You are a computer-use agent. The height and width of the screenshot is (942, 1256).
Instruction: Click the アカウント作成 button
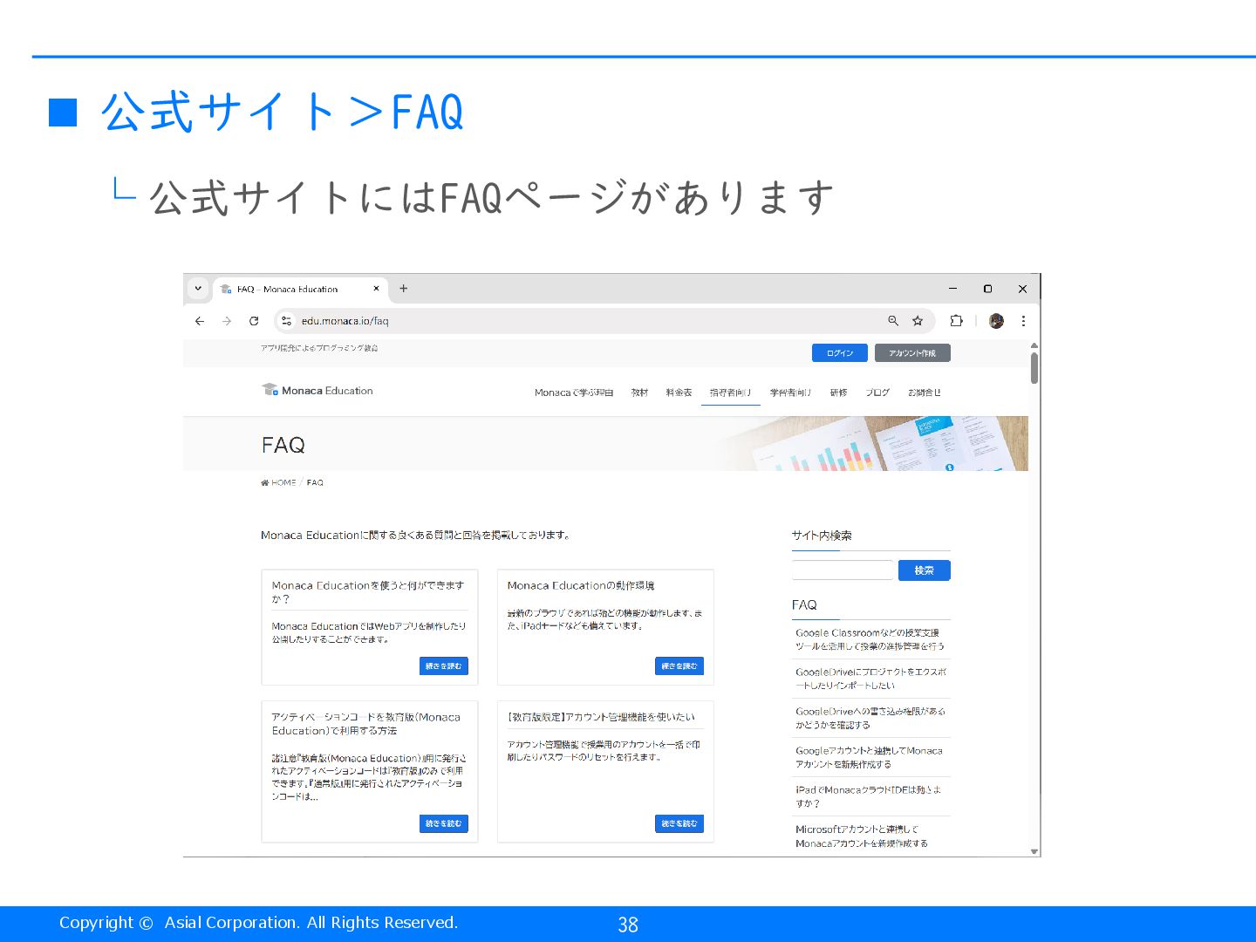[x=912, y=353]
